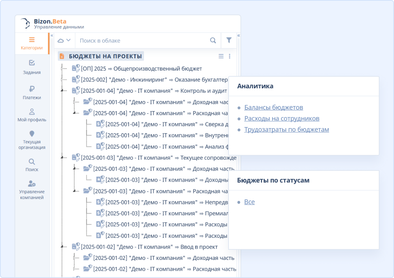The width and height of the screenshot is (394, 278).
Task: Open list view menu beside Бюджеты на проекты
Action: click(x=221, y=56)
